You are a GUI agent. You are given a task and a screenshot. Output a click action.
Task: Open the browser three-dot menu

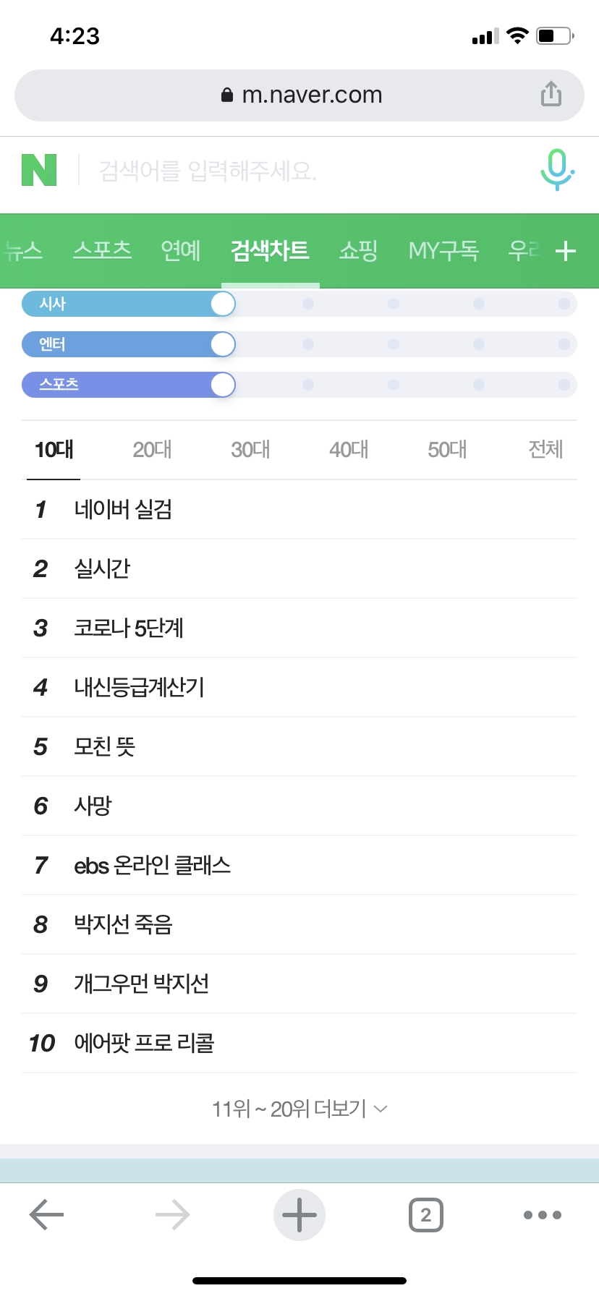(543, 1215)
